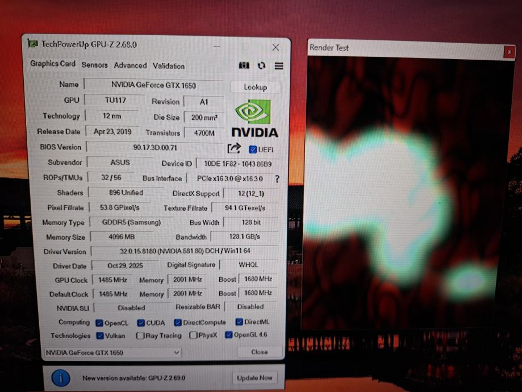Click the blue info icon in update bar
Screen dimensions: 522x392
tap(61, 378)
